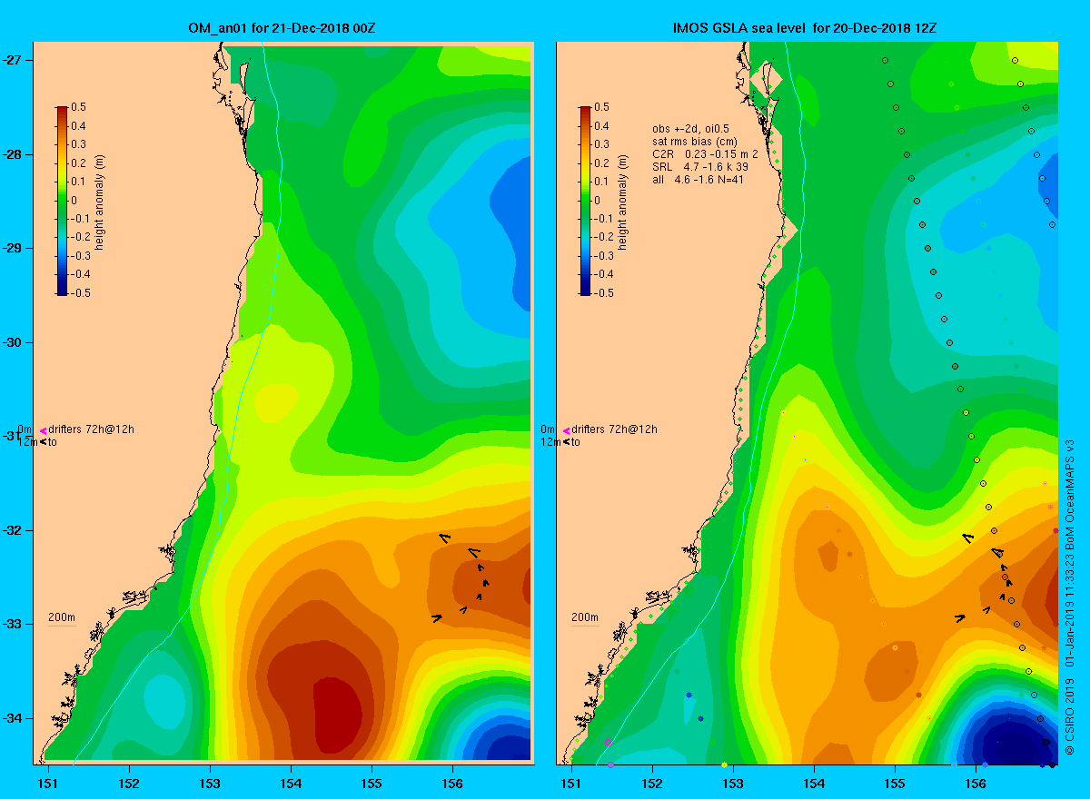Click the magenta 0m drifter arrow in OM_an01 legend

coord(43,430)
